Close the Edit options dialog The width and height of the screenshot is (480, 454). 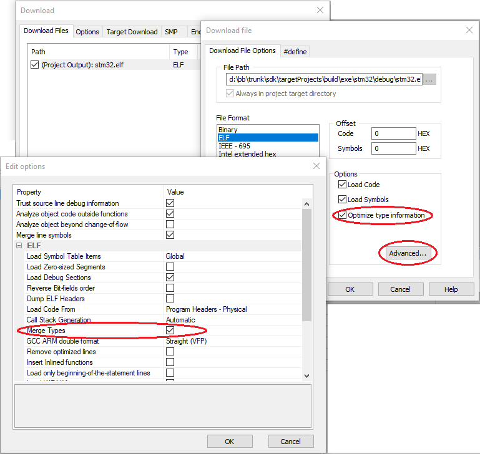(x=315, y=166)
